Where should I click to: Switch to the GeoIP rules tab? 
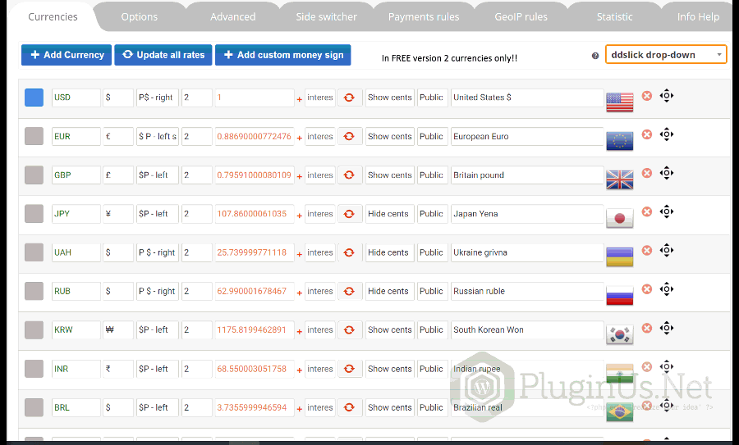(x=521, y=16)
